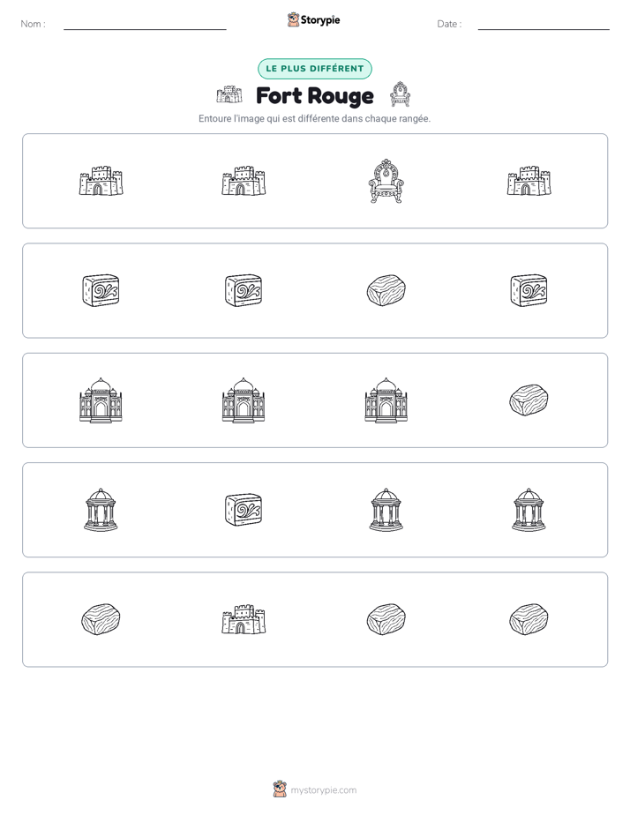Click the LE PLUS DIFFÉRENT badge
Screen dimensions: 630x815
click(315, 69)
